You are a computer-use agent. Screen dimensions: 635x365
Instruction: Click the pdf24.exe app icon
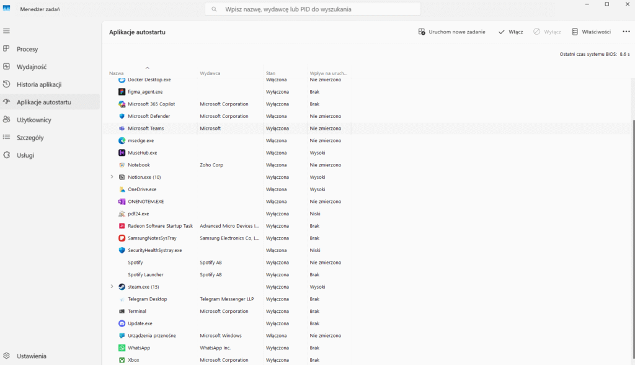coord(122,214)
